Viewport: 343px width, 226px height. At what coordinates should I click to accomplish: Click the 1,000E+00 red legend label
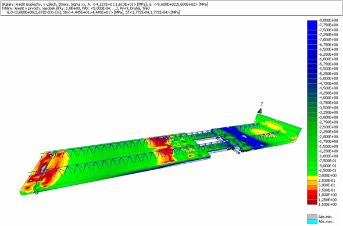coord(328,195)
